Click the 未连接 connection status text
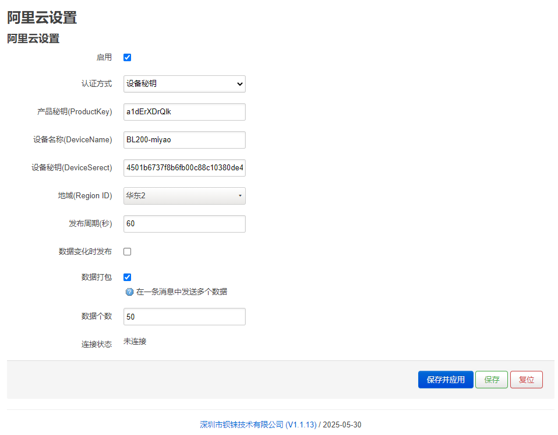Image resolution: width=558 pixels, height=435 pixels. [x=135, y=341]
